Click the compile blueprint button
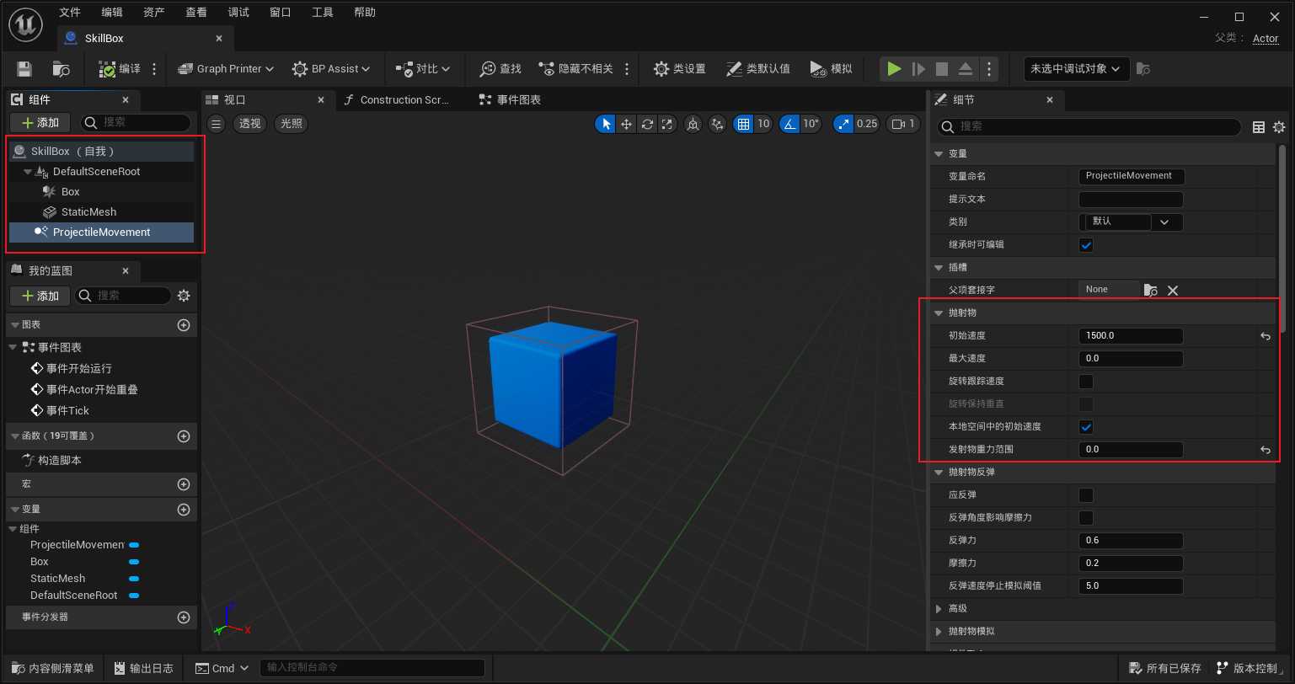Image resolution: width=1295 pixels, height=684 pixels. (x=119, y=69)
